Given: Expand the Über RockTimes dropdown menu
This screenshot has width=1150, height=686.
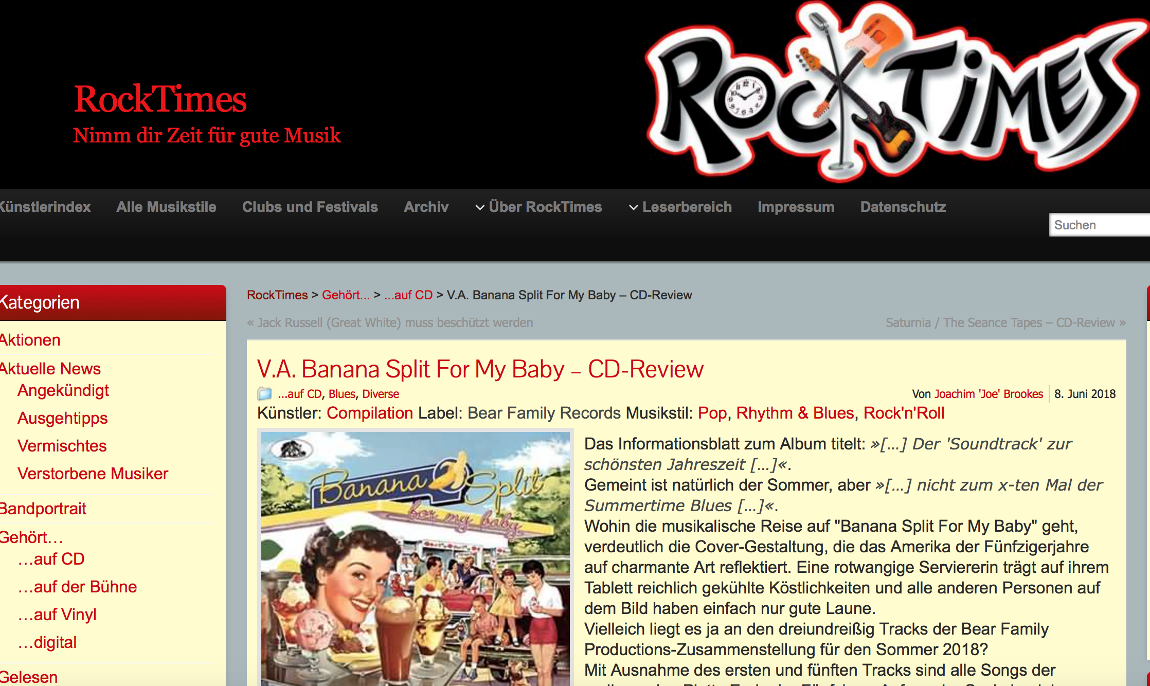Looking at the screenshot, I should [x=538, y=207].
